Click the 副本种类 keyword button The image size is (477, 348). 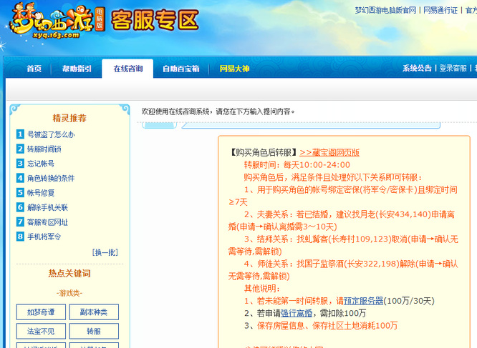(94, 312)
